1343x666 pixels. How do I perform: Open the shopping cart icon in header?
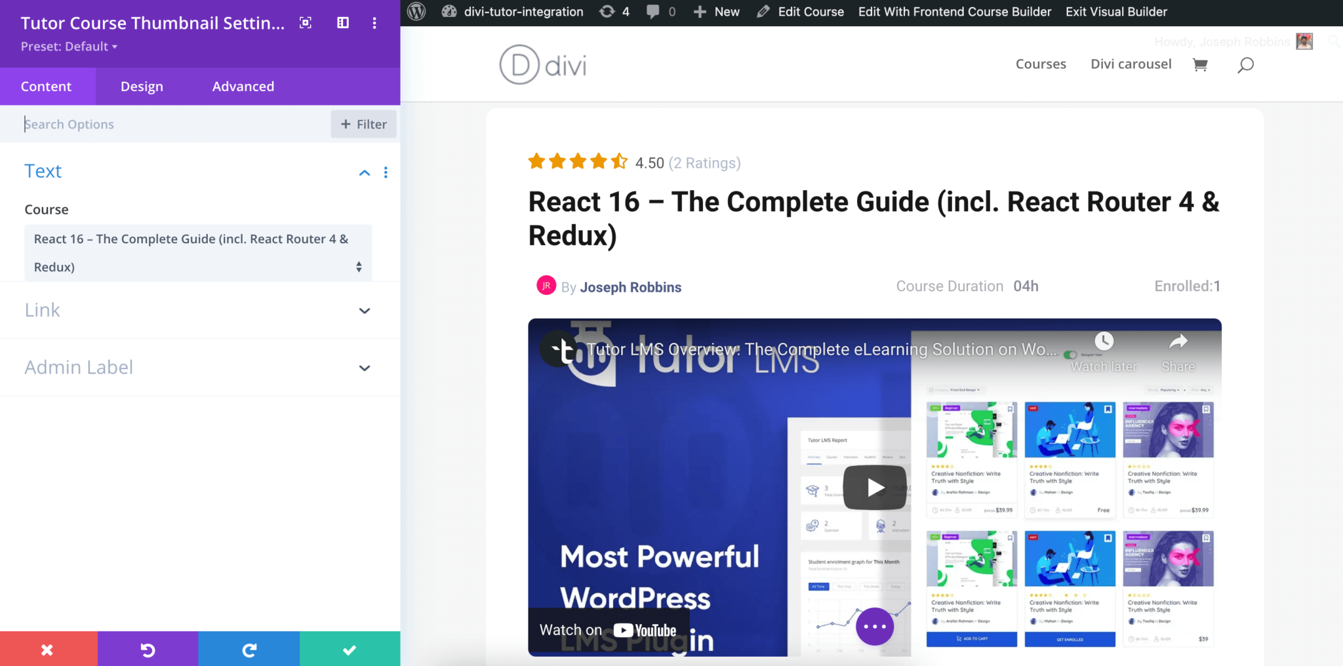pyautogui.click(x=1200, y=64)
